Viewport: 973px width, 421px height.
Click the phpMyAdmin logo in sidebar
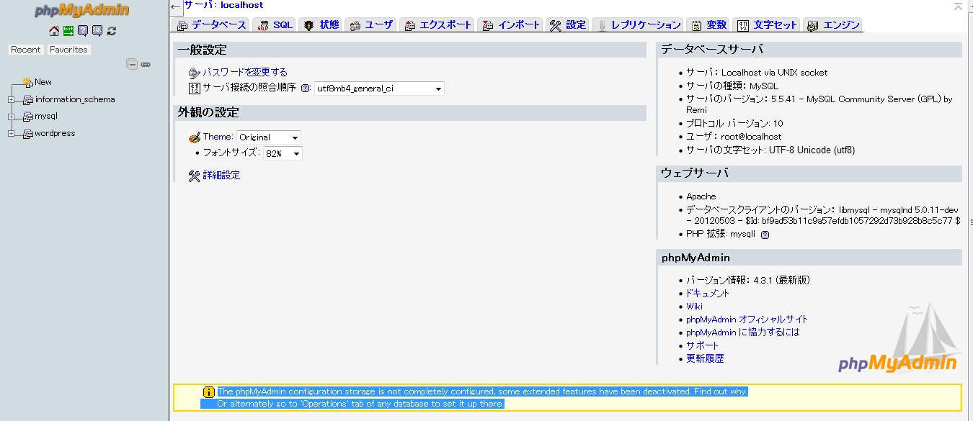[x=82, y=11]
